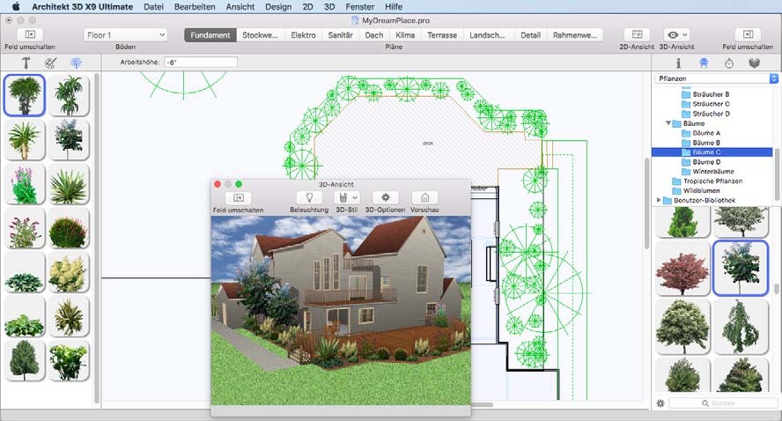
Task: Open the Fenster menu
Action: 360,7
